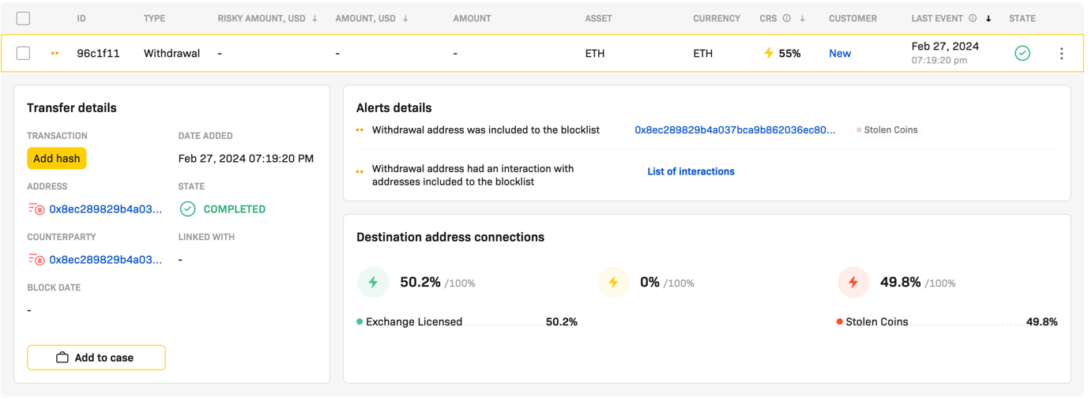1088x398 pixels.
Task: Click the CRS column sort arrow
Action: point(802,18)
